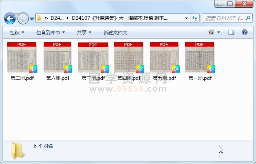Click the PDF badge on 第二册.pdf

coord(33,69)
